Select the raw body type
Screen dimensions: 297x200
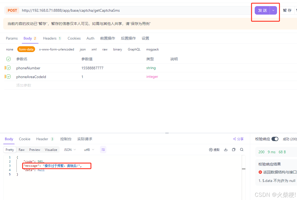[x=105, y=49]
